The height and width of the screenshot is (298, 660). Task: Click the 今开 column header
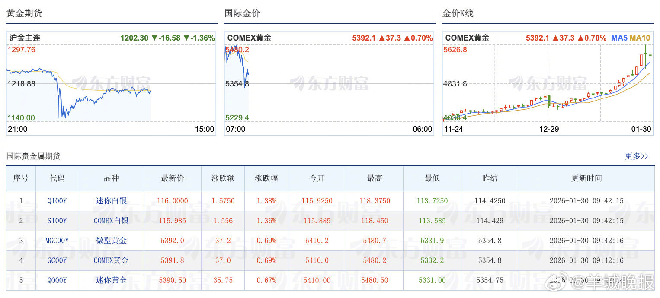pos(316,178)
